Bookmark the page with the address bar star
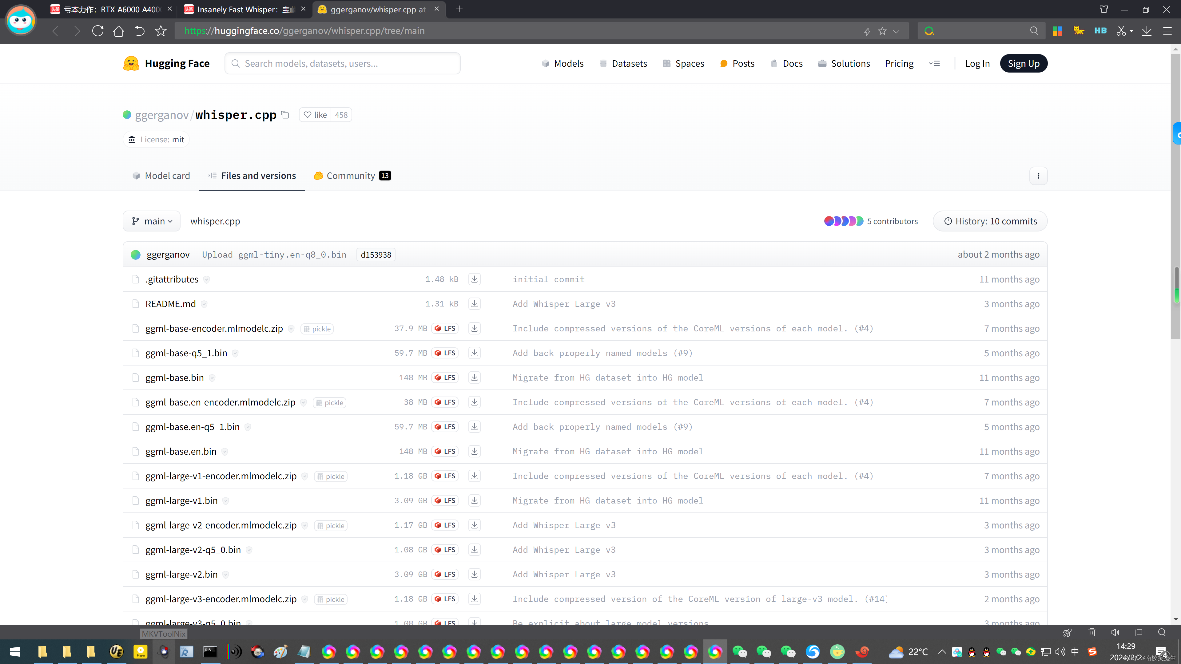Image resolution: width=1181 pixels, height=664 pixels. click(882, 31)
